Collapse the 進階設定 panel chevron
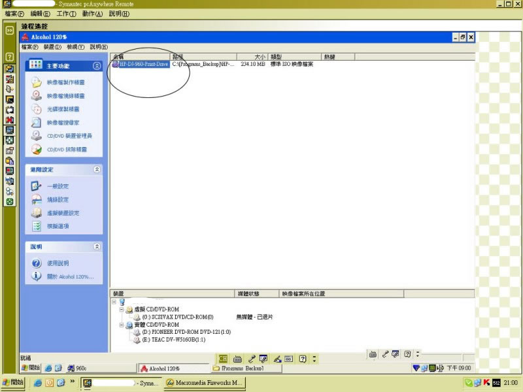 pyautogui.click(x=97, y=169)
